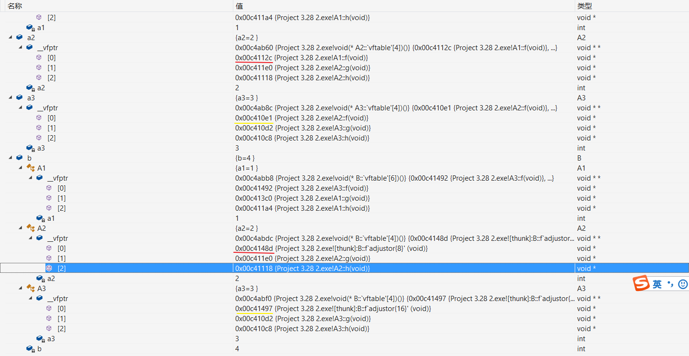Open Sogou emoji smiley face panel

[x=683, y=284]
